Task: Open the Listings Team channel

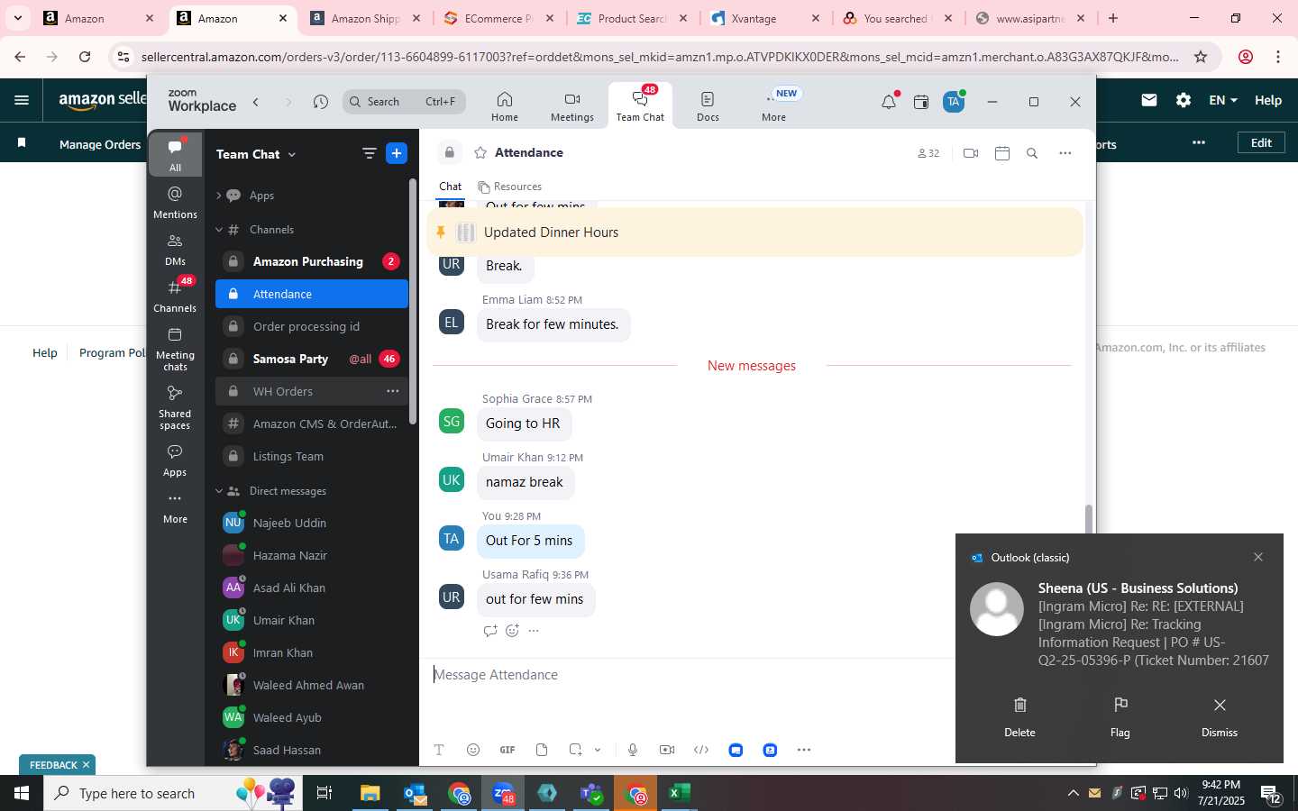Action: [312, 456]
